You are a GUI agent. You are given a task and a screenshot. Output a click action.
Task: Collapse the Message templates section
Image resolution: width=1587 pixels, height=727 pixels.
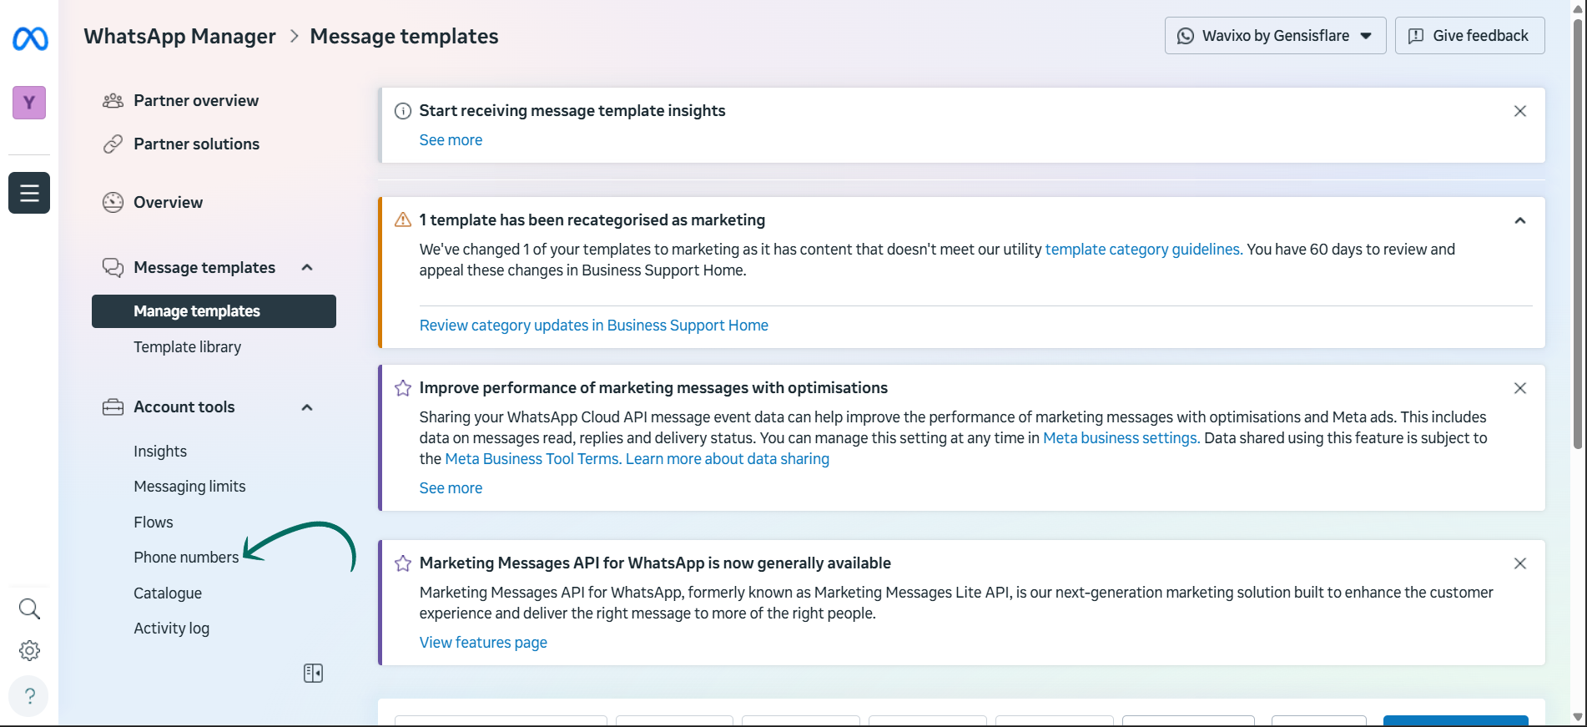tap(307, 267)
